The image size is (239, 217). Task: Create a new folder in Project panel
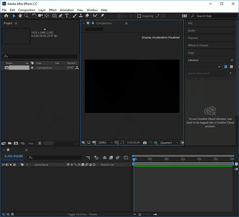[10, 143]
